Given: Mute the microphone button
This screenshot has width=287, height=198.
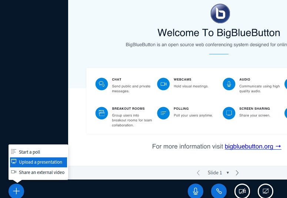Looking at the screenshot, I should [196, 191].
